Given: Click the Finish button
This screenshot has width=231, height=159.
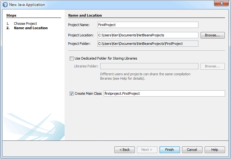Looking at the screenshot, I should point(170,150).
